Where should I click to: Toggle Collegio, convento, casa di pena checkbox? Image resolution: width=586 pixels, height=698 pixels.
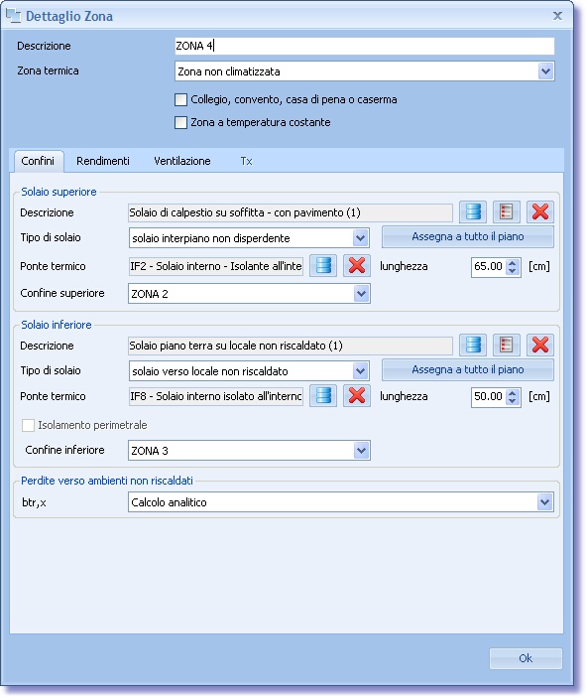181,99
